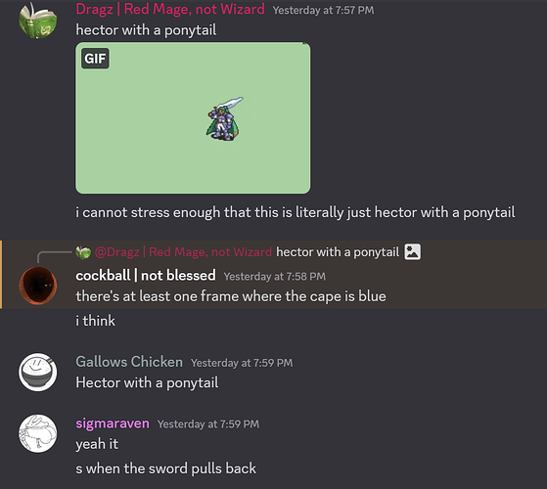Open the Hector sprite GIF
Viewport: 547px width, 489px height.
click(x=193, y=117)
